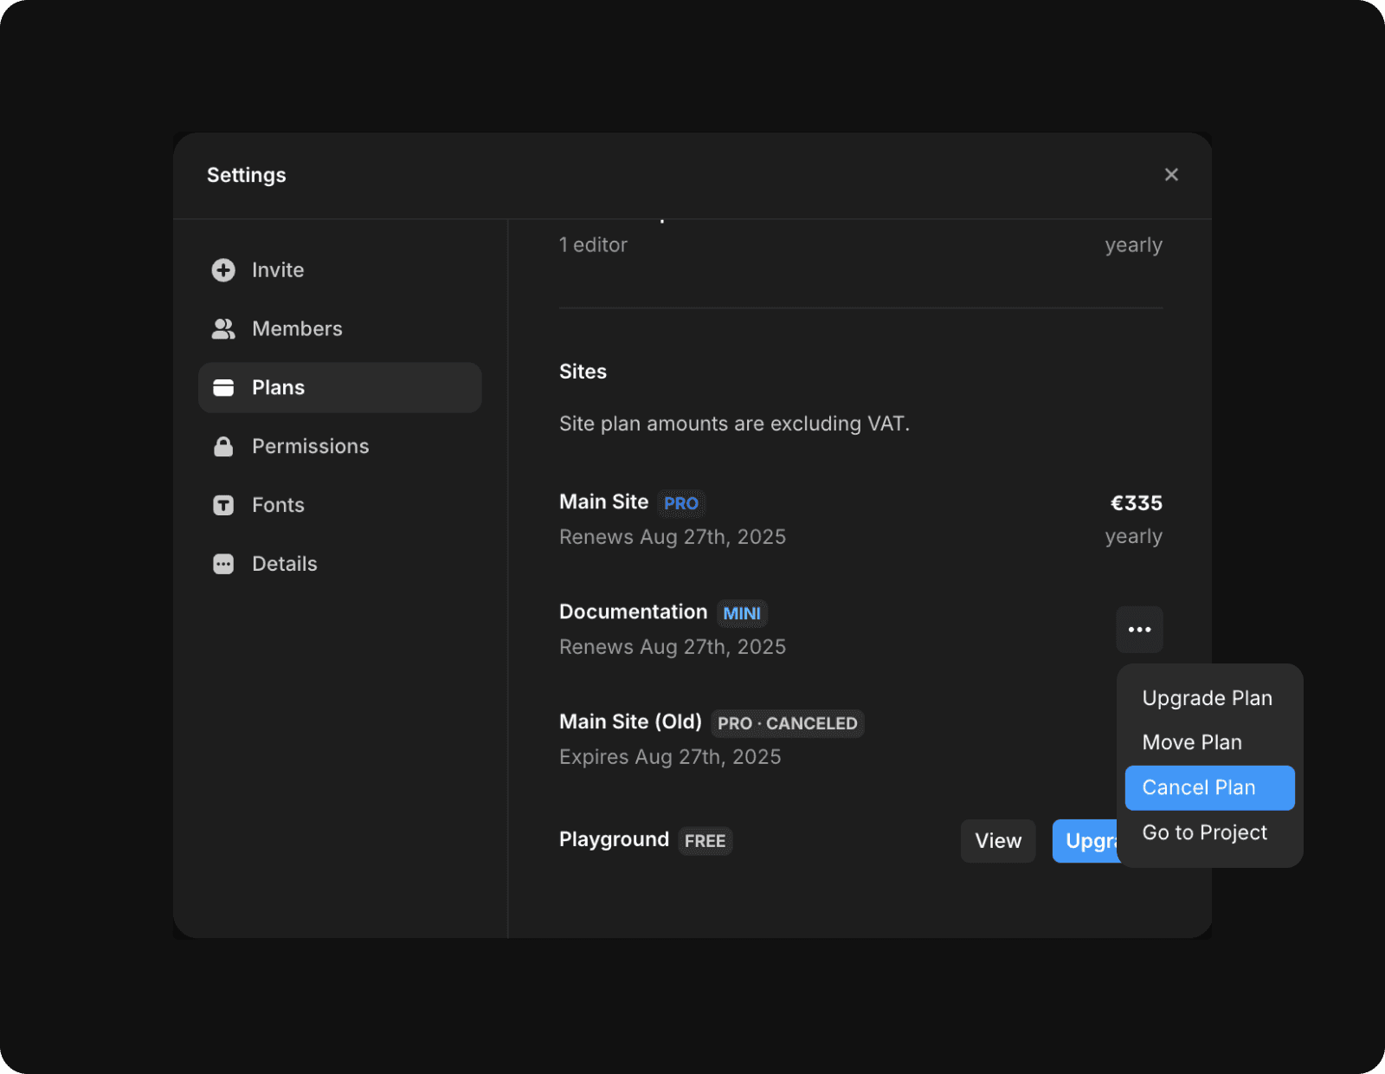1385x1074 pixels.
Task: Click the Documentation MINI badge
Action: point(742,613)
